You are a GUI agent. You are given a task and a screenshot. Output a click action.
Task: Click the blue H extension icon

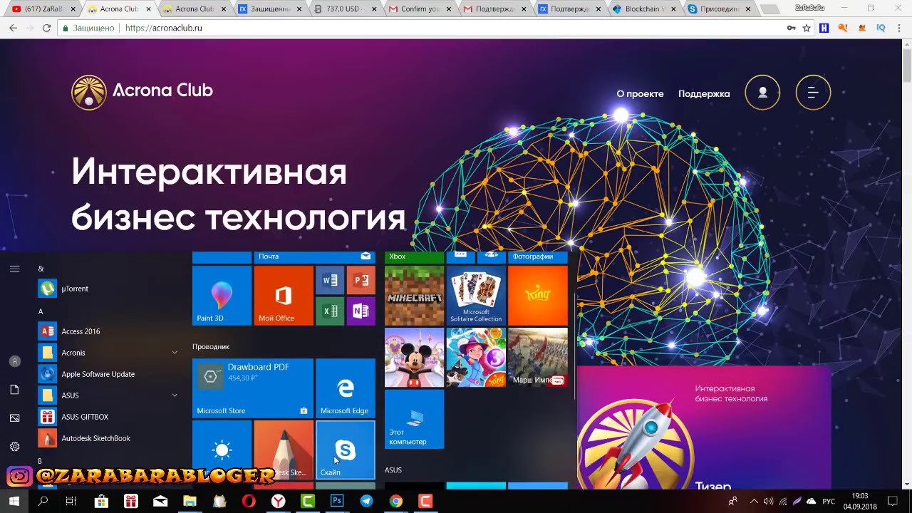tap(824, 28)
